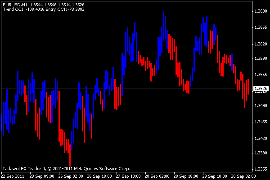
Task: Click the 1.3355 price axis label
Action: (x=261, y=169)
